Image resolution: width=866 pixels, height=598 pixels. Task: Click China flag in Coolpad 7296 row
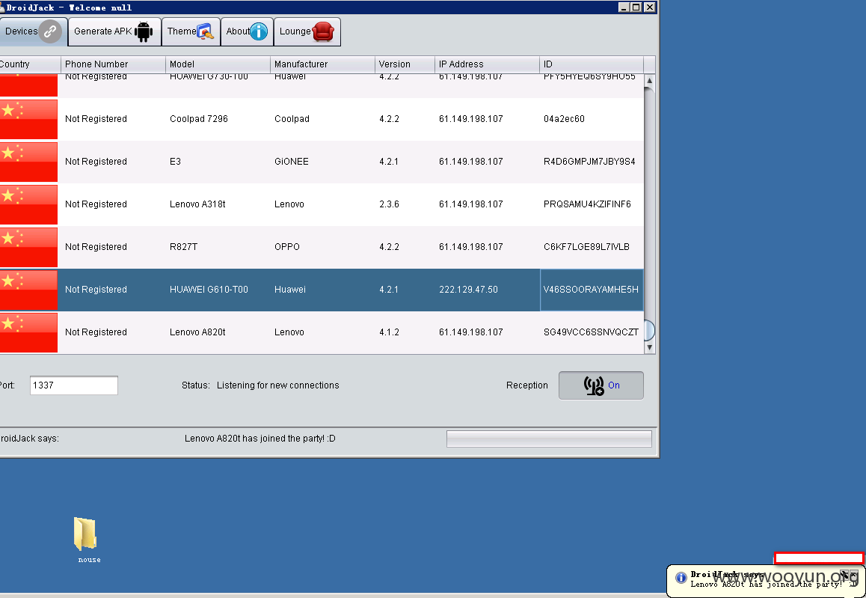[x=28, y=120]
